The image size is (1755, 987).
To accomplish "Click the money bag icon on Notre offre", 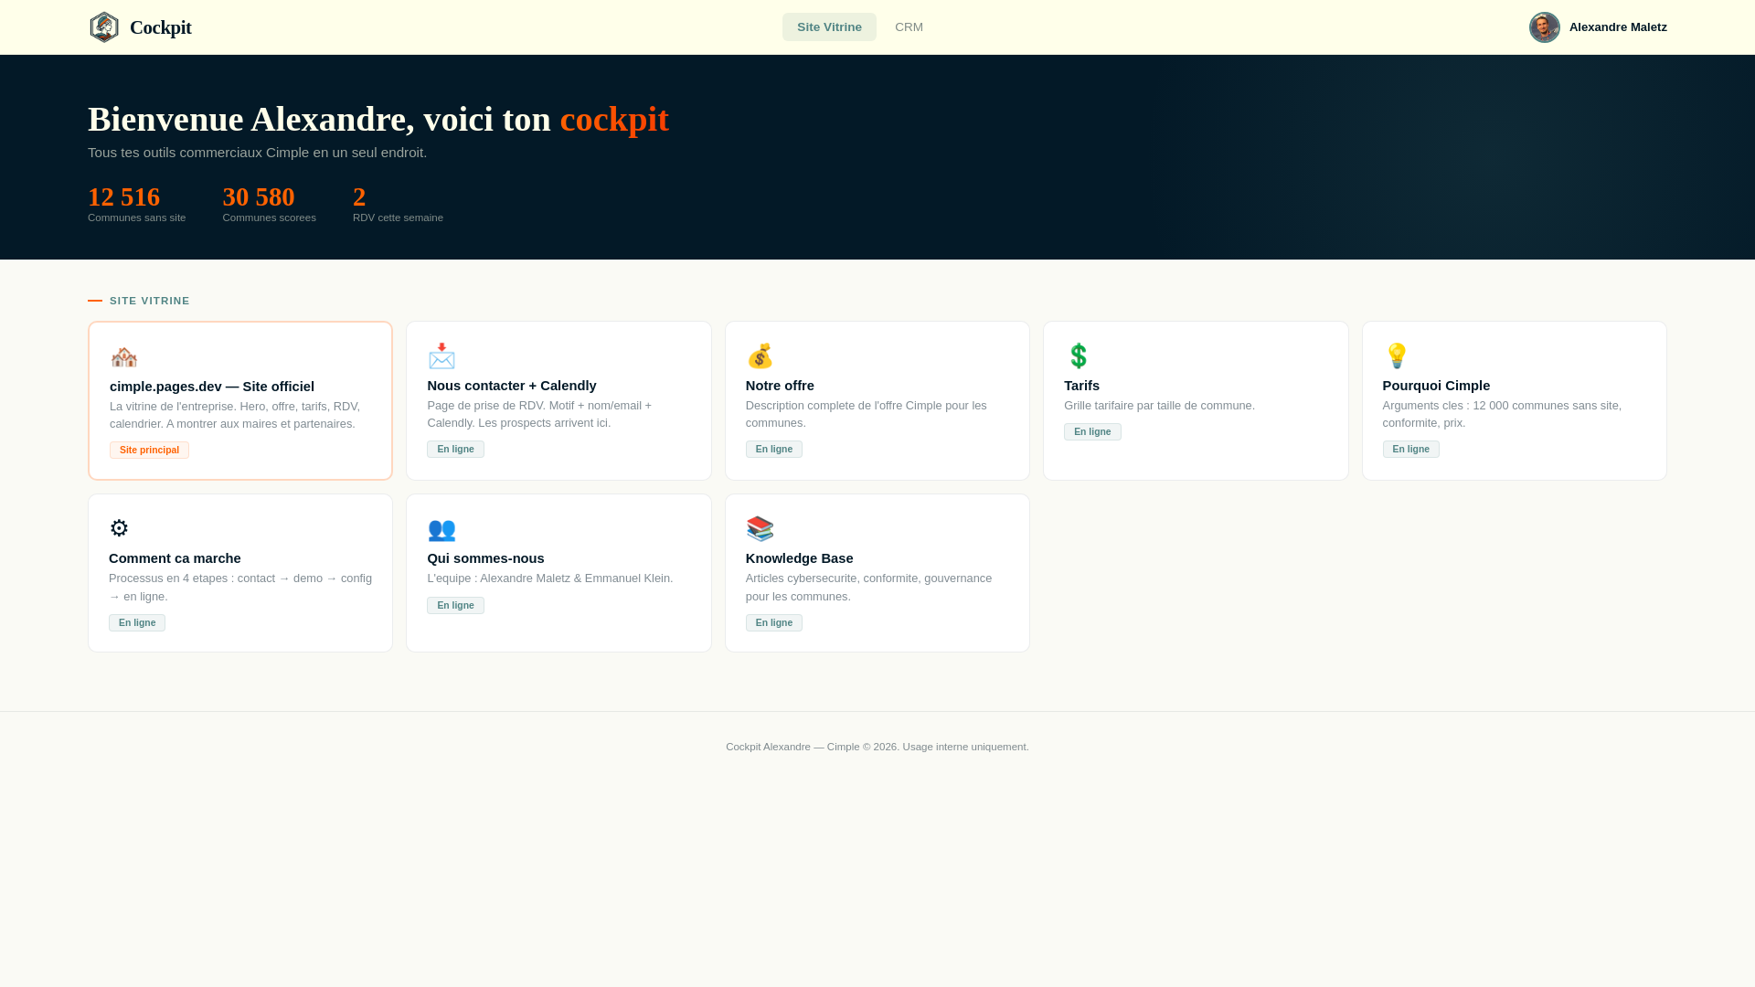I will click(x=760, y=356).
